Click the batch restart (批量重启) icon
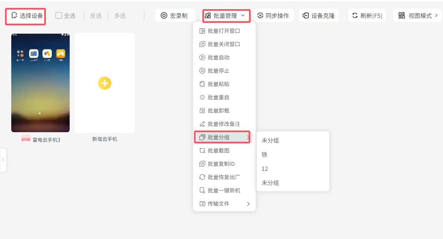 tap(202, 97)
